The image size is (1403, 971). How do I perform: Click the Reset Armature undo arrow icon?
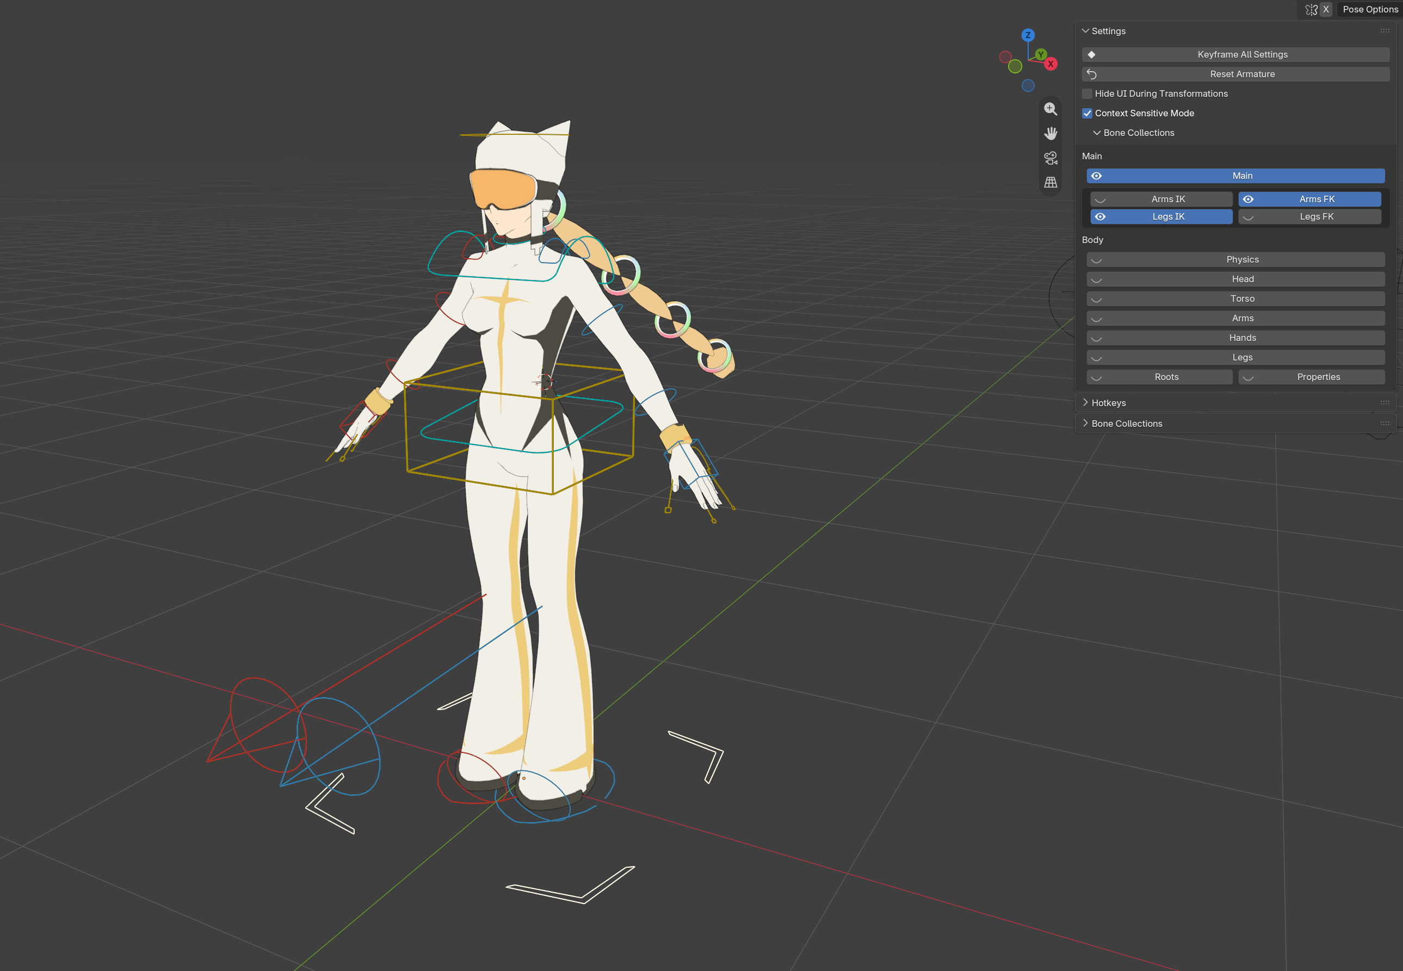1091,74
